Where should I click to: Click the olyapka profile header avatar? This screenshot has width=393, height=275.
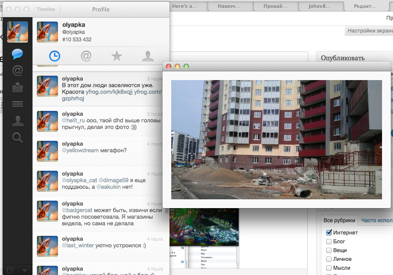[47, 32]
